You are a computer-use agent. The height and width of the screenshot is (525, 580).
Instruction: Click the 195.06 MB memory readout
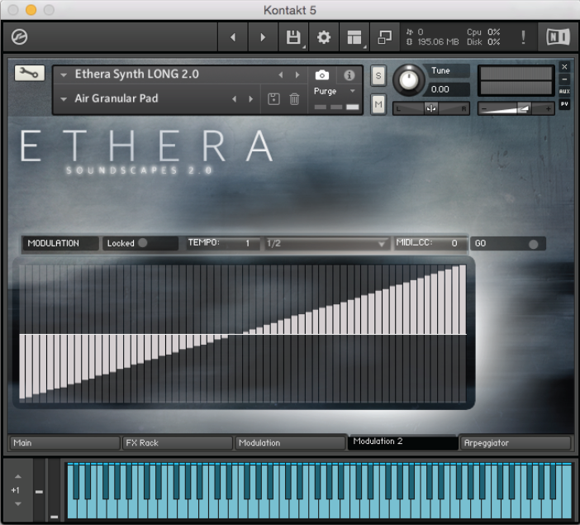coord(438,42)
